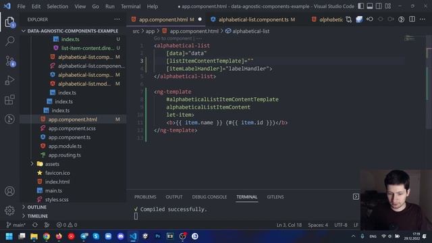Open the Help menu
The height and width of the screenshot is (243, 432).
point(153,6)
